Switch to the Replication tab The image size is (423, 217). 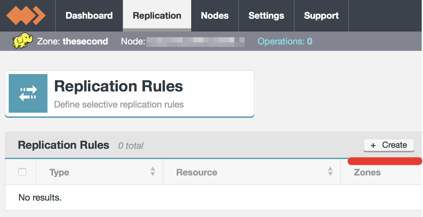[x=157, y=15]
